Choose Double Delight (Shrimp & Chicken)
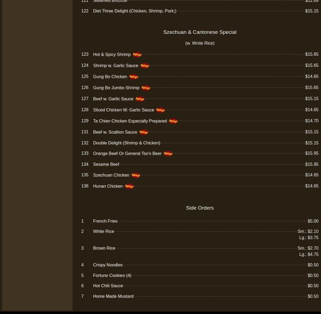This screenshot has height=314, width=321. point(127,143)
